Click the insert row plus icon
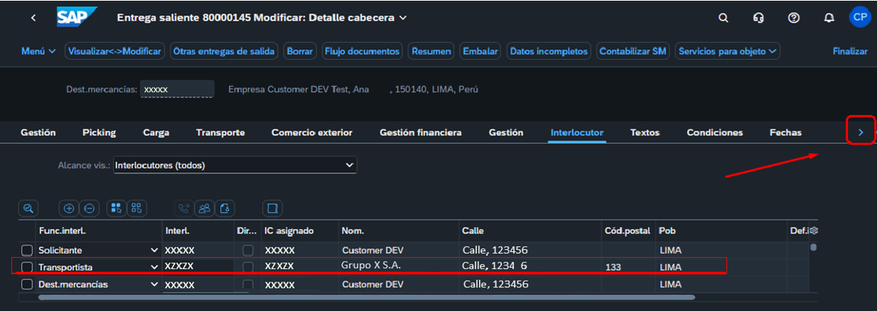877x311 pixels. coord(69,209)
